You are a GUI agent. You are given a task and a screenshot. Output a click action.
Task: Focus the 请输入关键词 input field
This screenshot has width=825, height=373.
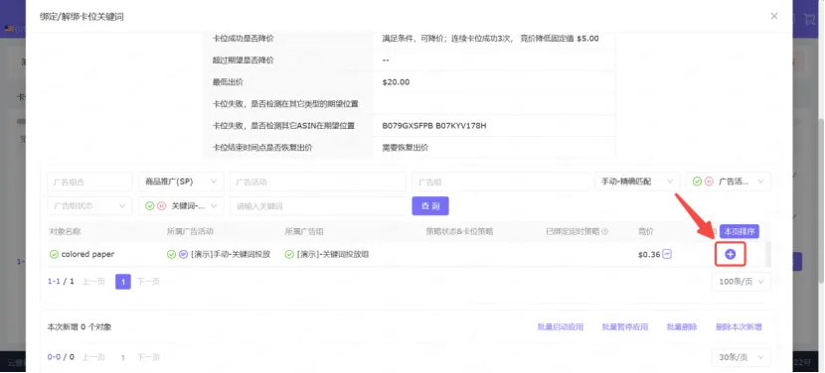318,206
